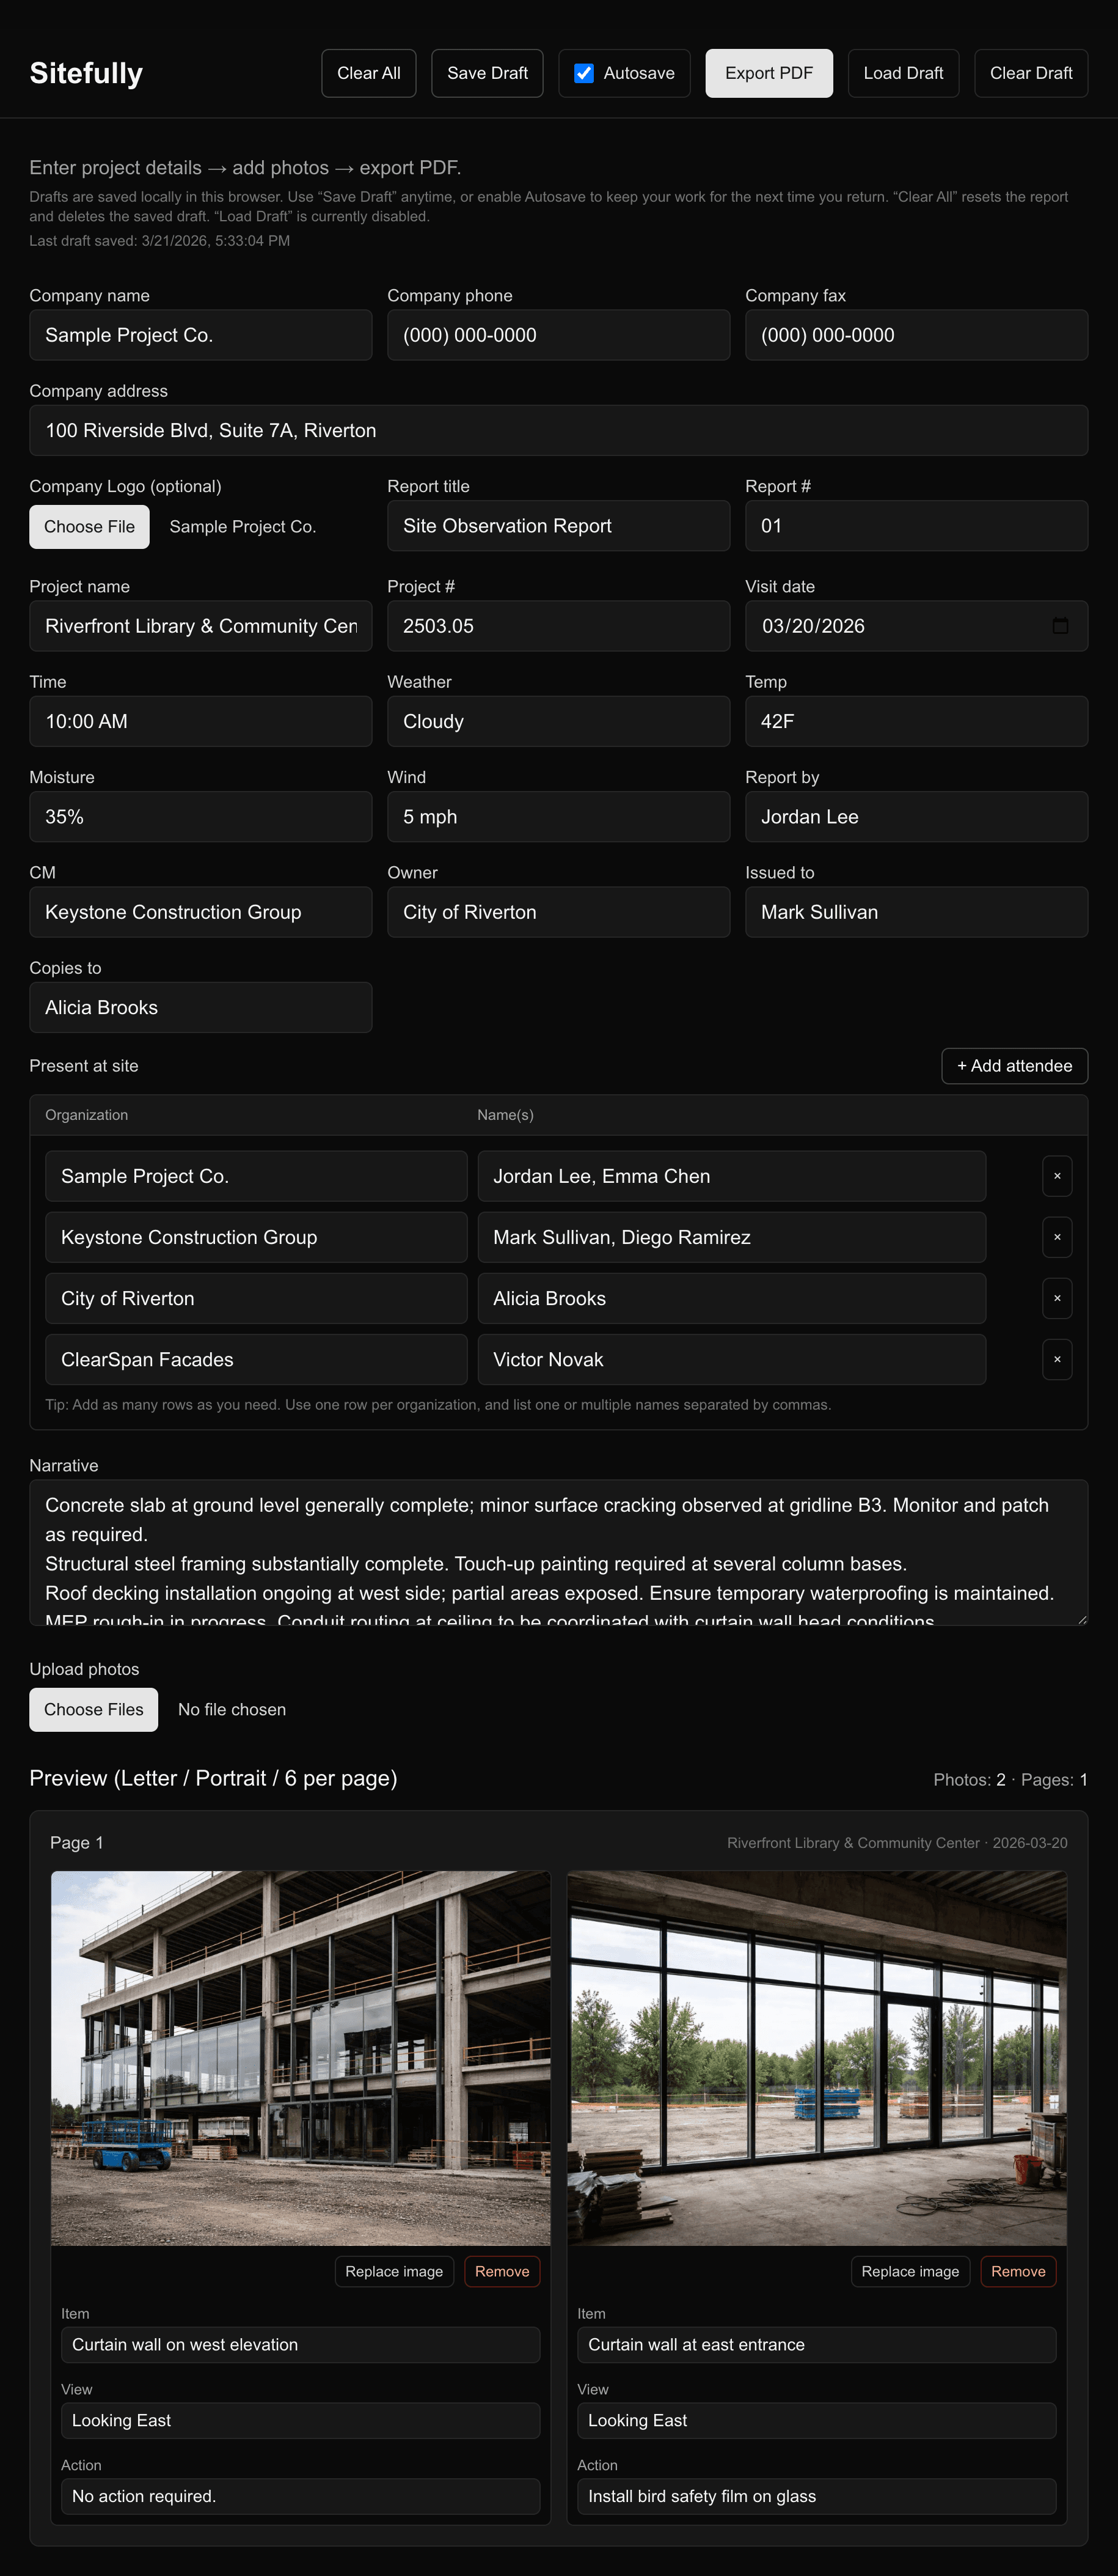The image size is (1118, 2576).
Task: Edit Item field 'Curtain wall on west elevation'
Action: 301,2345
